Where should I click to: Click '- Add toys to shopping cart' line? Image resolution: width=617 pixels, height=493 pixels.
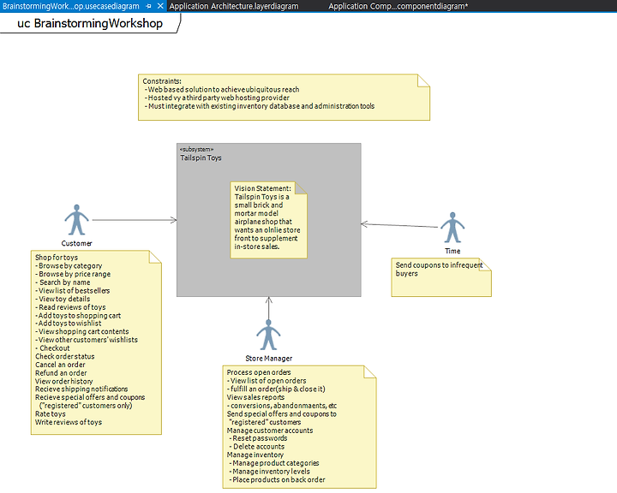(x=78, y=315)
